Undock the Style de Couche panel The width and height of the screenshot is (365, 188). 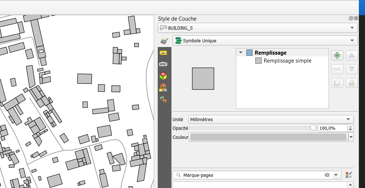click(351, 18)
